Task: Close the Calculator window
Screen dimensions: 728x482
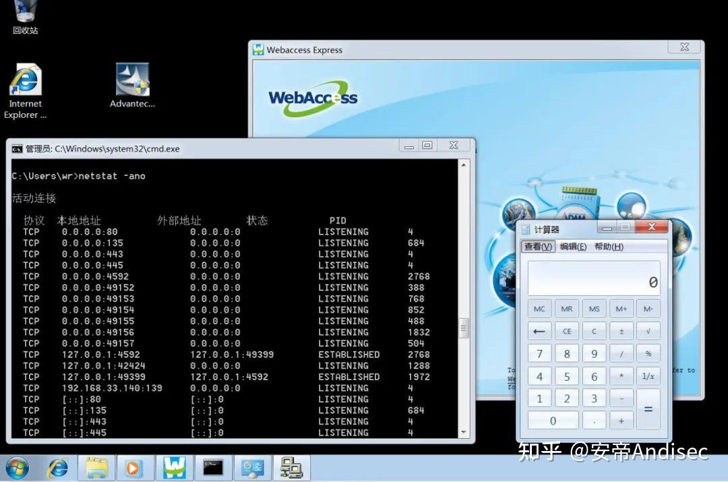Action: (x=652, y=227)
